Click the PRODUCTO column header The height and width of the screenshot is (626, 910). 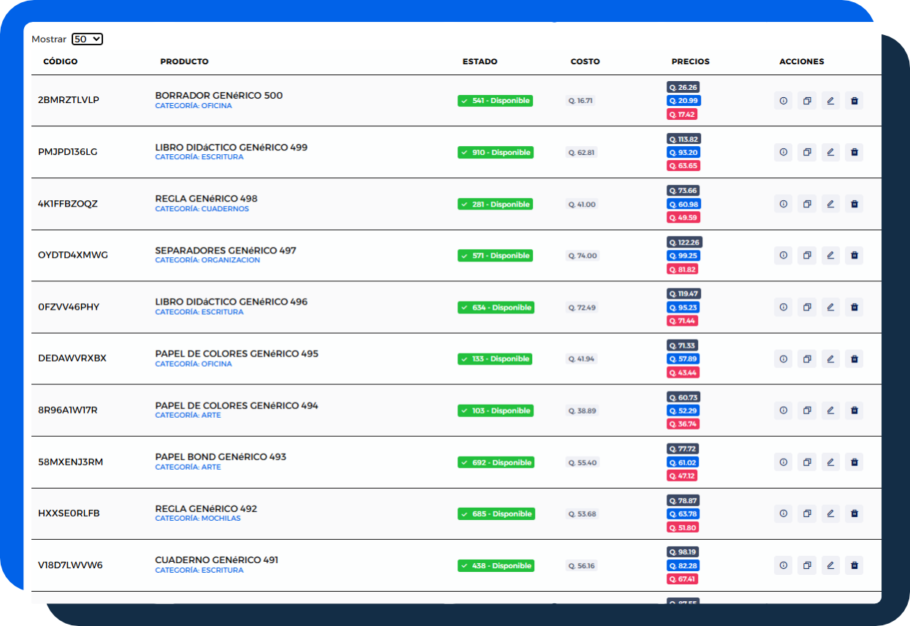(184, 61)
